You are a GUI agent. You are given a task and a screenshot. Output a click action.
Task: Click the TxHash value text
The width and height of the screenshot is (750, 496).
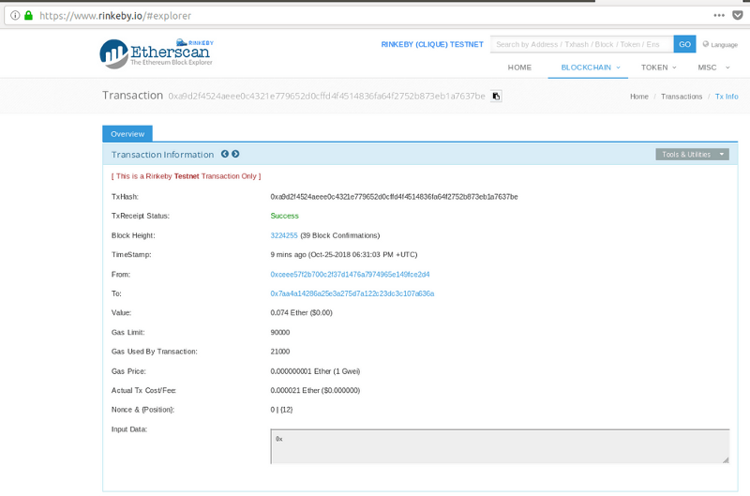pyautogui.click(x=394, y=197)
